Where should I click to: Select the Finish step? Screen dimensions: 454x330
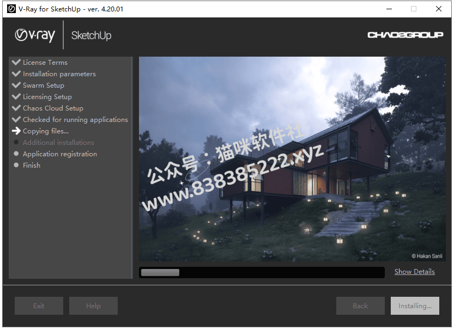pyautogui.click(x=32, y=166)
